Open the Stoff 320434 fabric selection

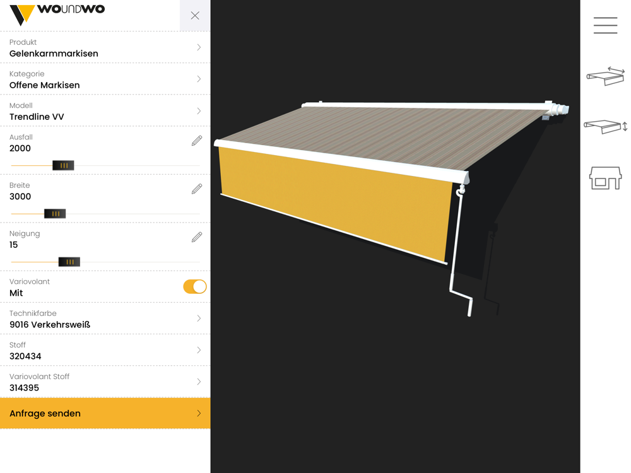pos(105,350)
